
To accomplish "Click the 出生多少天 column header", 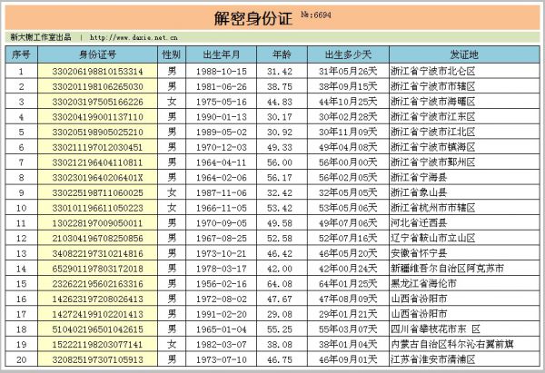I will (347, 54).
